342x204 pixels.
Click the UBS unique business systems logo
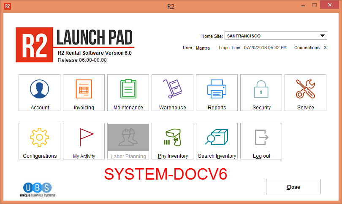tap(38, 190)
